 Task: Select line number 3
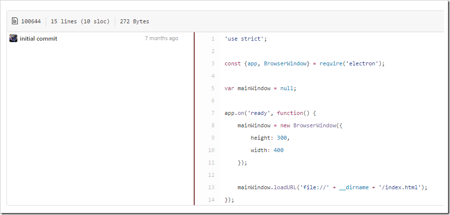point(213,63)
